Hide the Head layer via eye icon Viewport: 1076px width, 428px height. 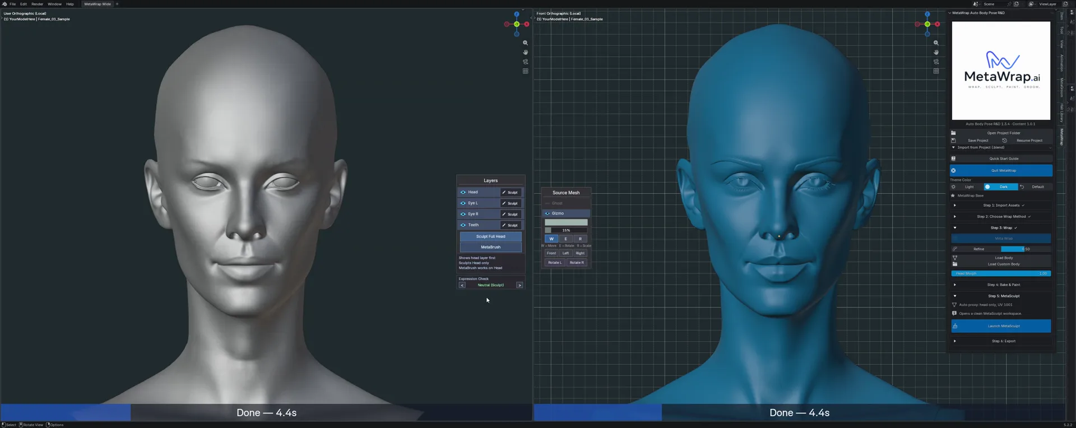click(463, 192)
